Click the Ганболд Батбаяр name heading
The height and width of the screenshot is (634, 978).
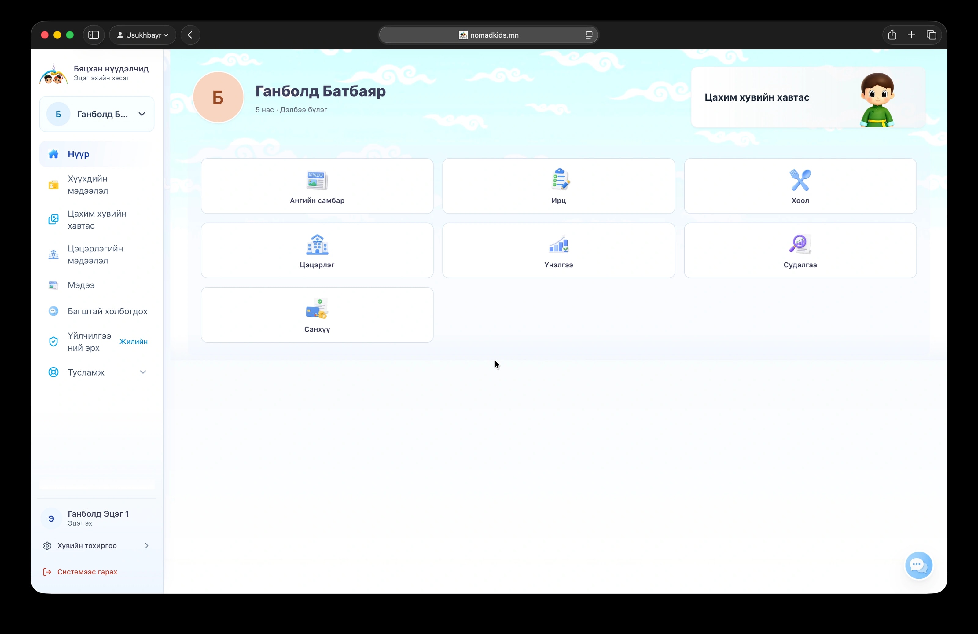(321, 91)
